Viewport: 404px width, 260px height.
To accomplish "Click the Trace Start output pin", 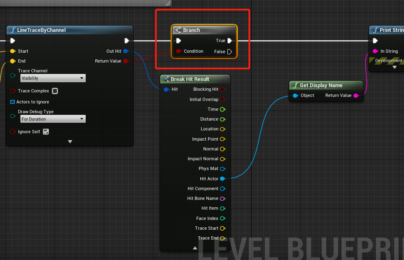I will [x=222, y=228].
